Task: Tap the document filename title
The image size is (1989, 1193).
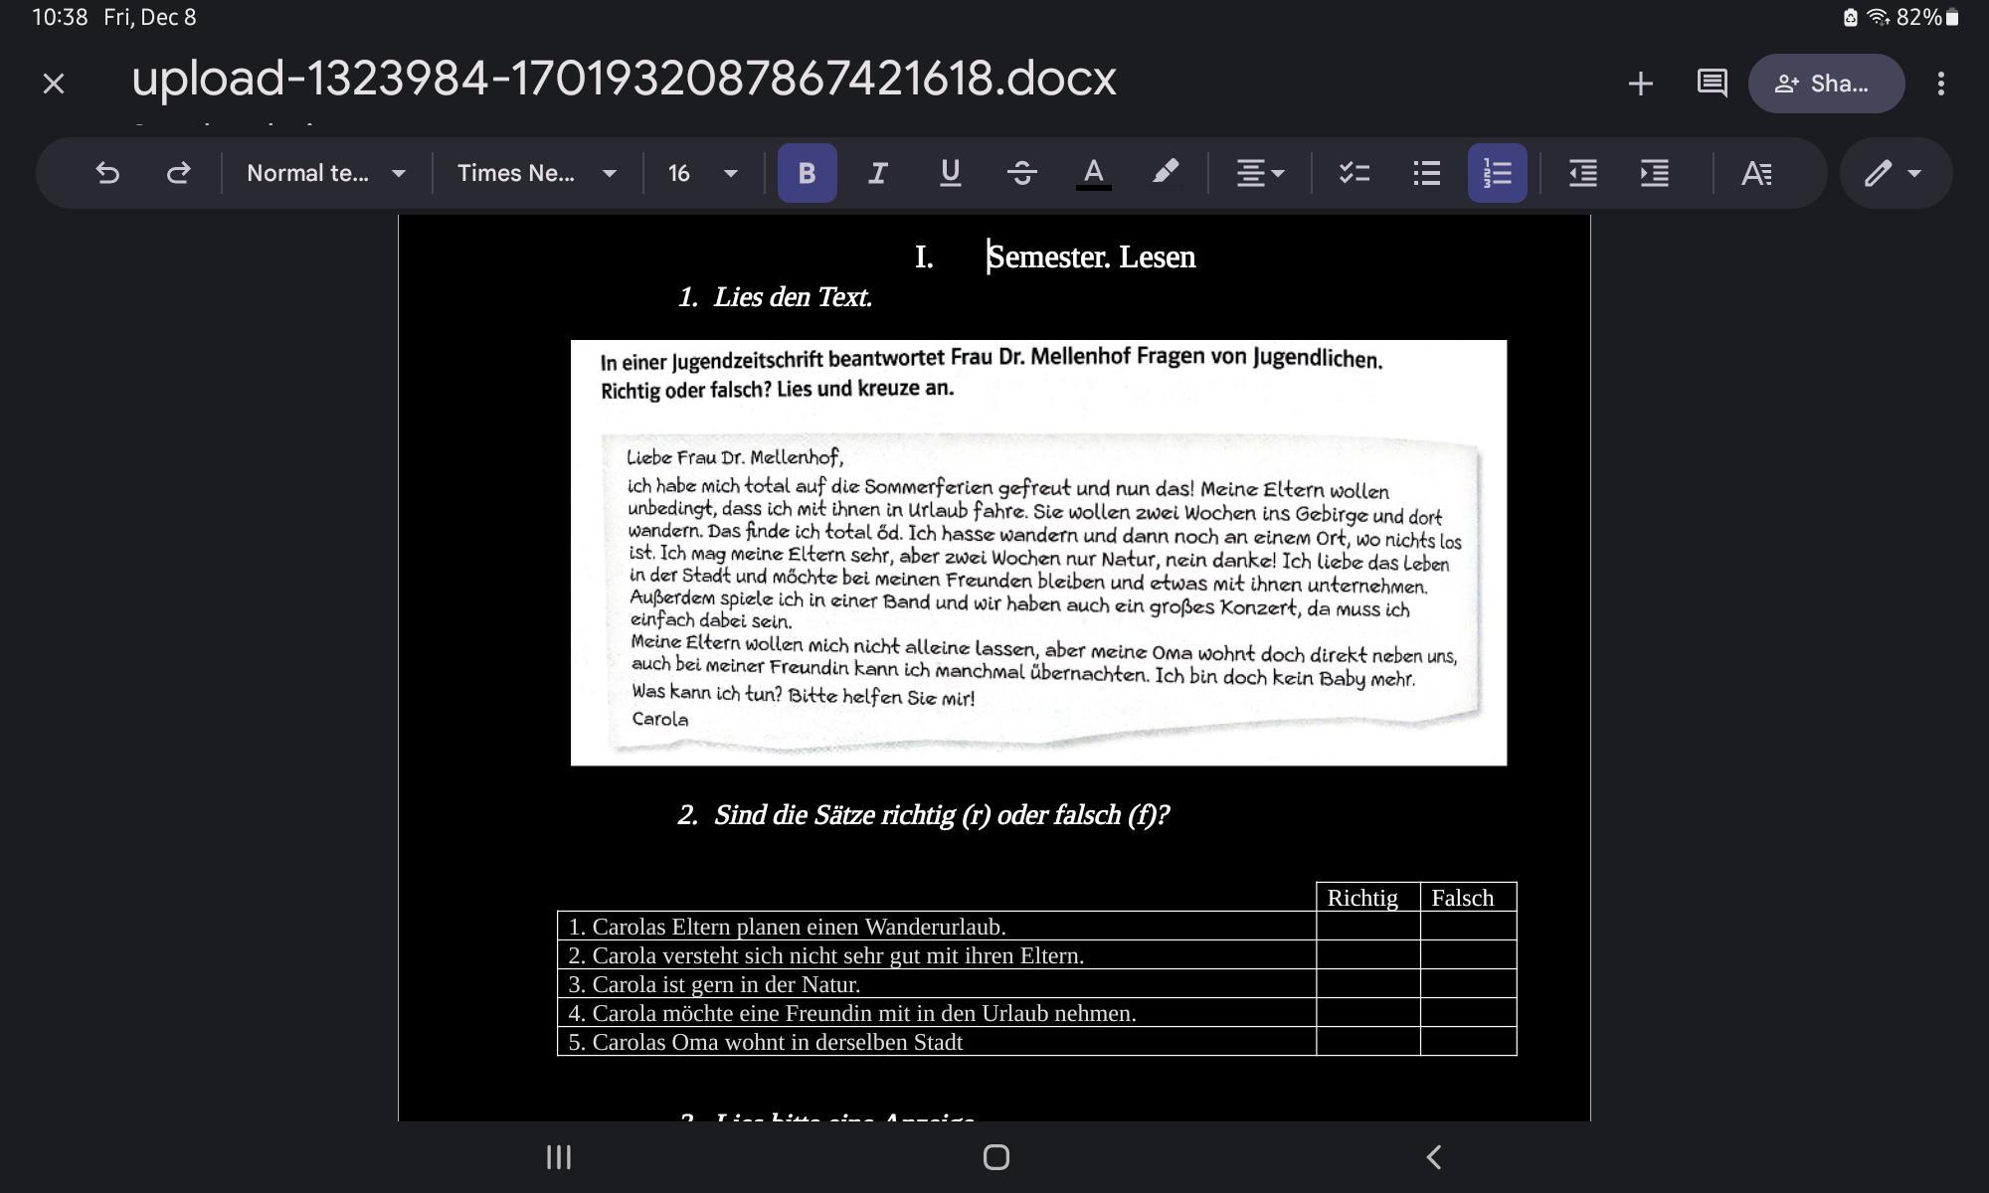Action: [624, 78]
